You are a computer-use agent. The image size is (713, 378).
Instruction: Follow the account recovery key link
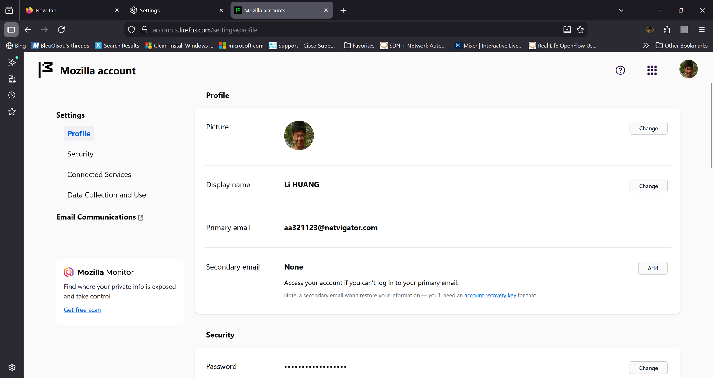490,295
